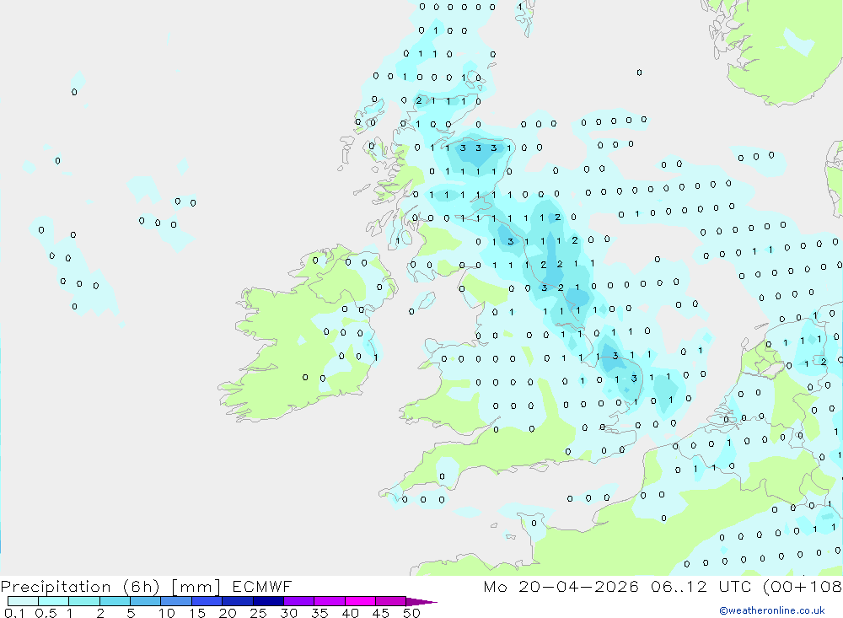Click the "(00+108" forecast run text
This screenshot has height=618, width=843.
tap(803, 586)
